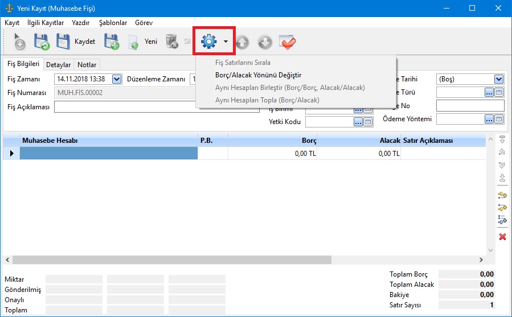Expand the dropdown arrow beside gear icon

[x=226, y=42]
